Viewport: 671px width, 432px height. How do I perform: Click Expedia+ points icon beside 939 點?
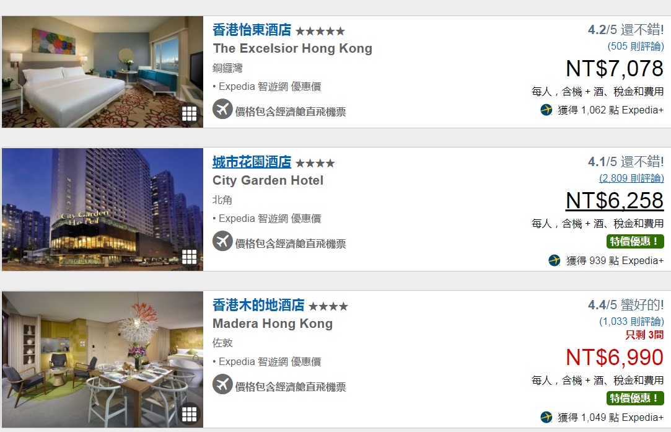(555, 260)
